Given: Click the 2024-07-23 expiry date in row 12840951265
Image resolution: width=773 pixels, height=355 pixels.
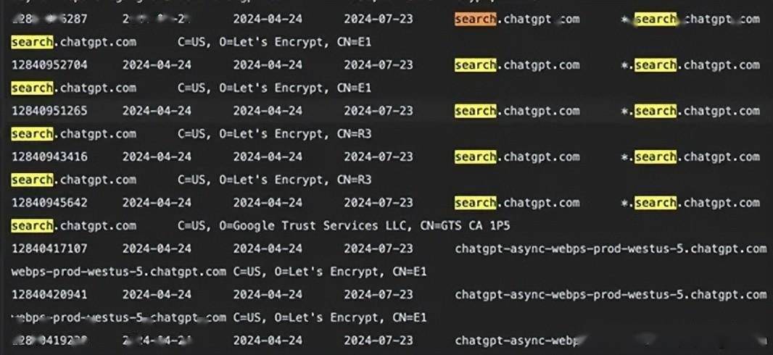Looking at the screenshot, I should 379,111.
